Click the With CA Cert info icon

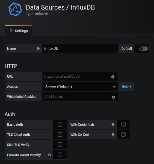point(113,134)
